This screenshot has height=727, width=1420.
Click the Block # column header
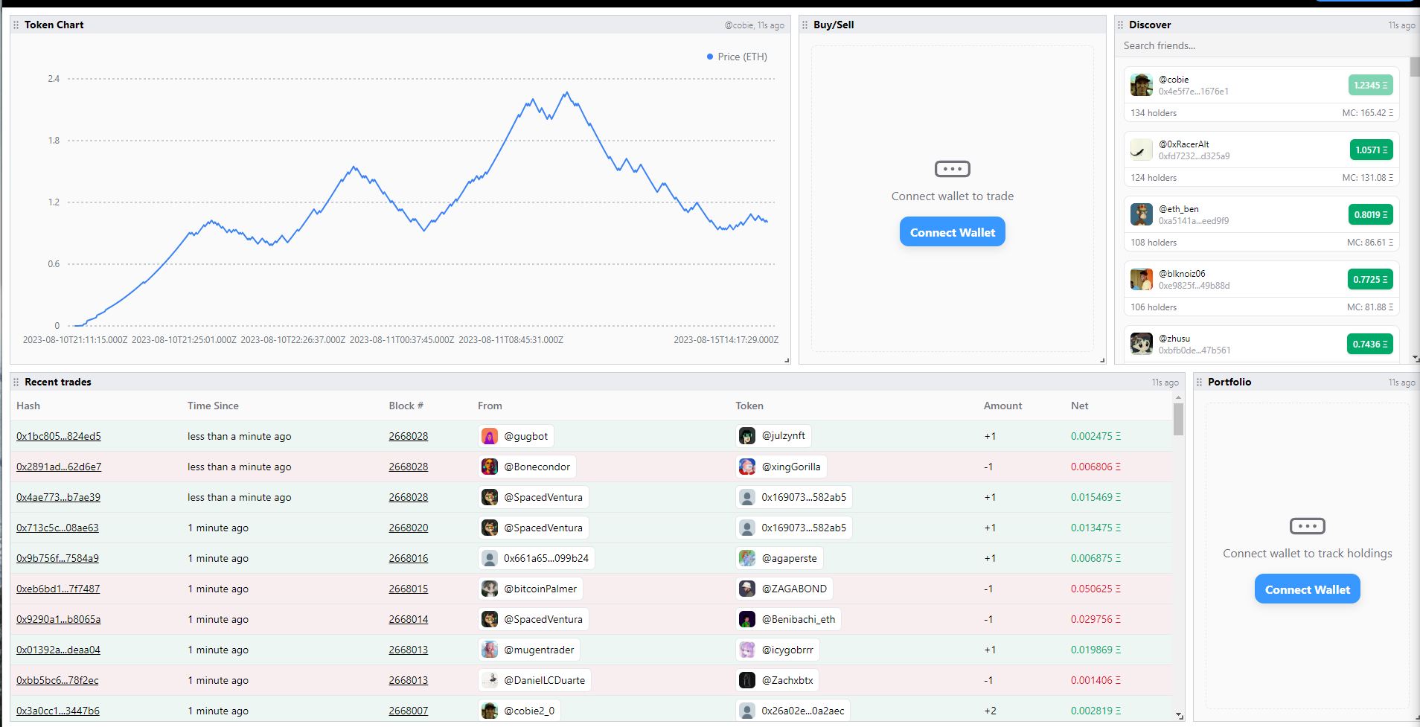click(x=406, y=406)
